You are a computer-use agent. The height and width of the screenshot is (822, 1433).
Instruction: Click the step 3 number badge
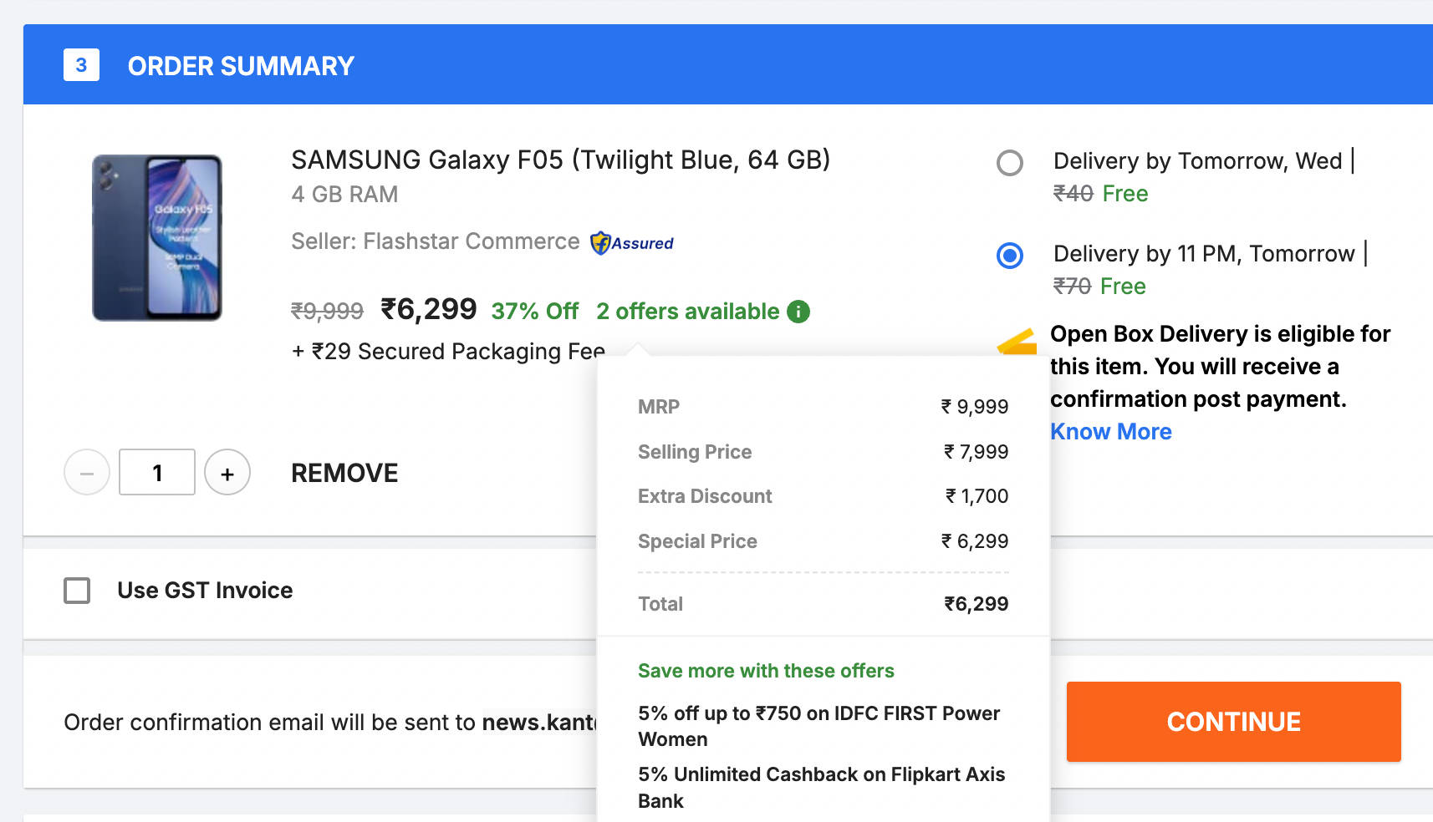pos(81,65)
